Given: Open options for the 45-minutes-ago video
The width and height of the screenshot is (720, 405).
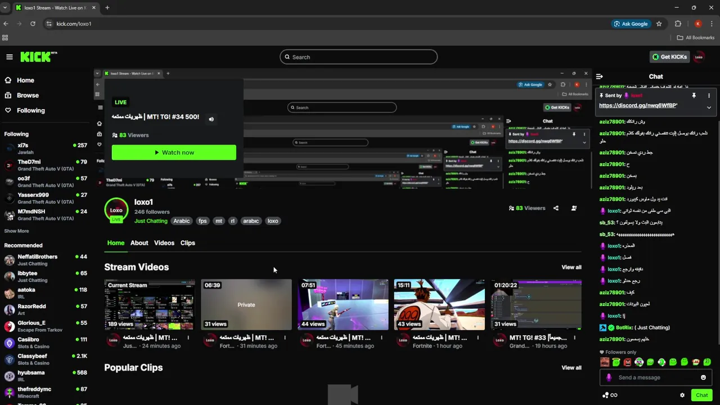Looking at the screenshot, I should pyautogui.click(x=382, y=338).
